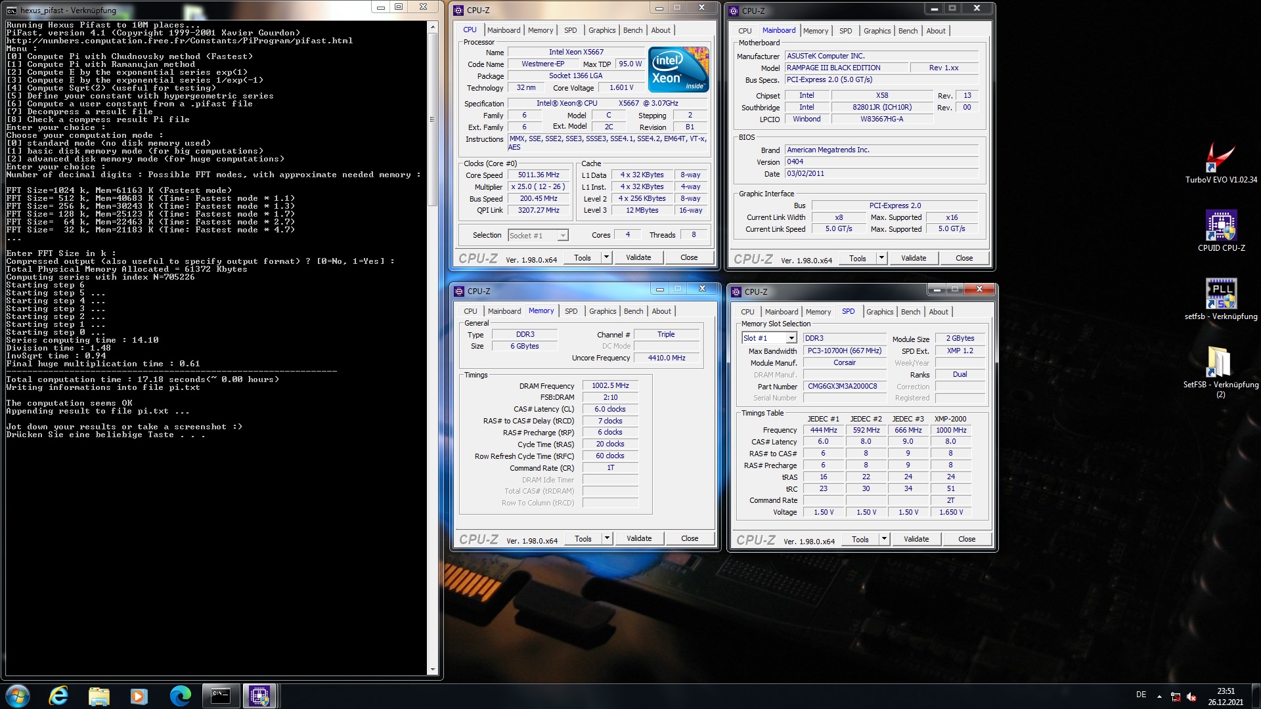1261x709 pixels.
Task: Open setfsb - Verknüpfung desktop icon
Action: tap(1221, 299)
